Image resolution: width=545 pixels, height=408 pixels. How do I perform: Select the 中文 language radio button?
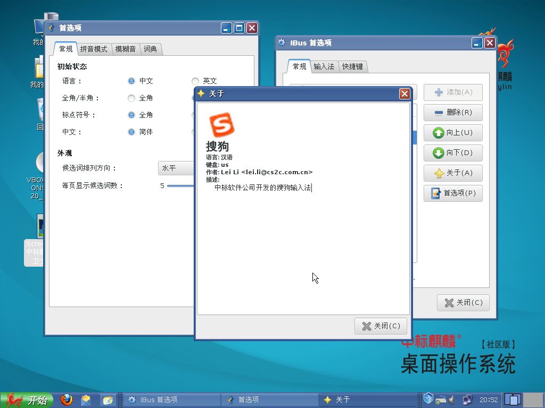click(x=131, y=81)
